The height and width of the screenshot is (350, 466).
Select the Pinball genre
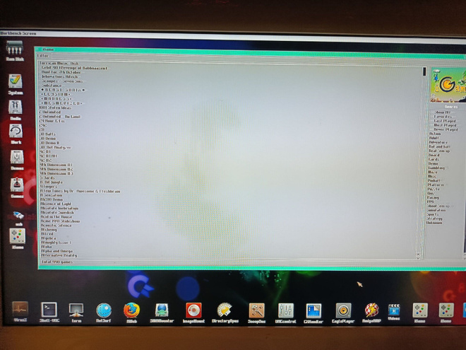(434, 180)
